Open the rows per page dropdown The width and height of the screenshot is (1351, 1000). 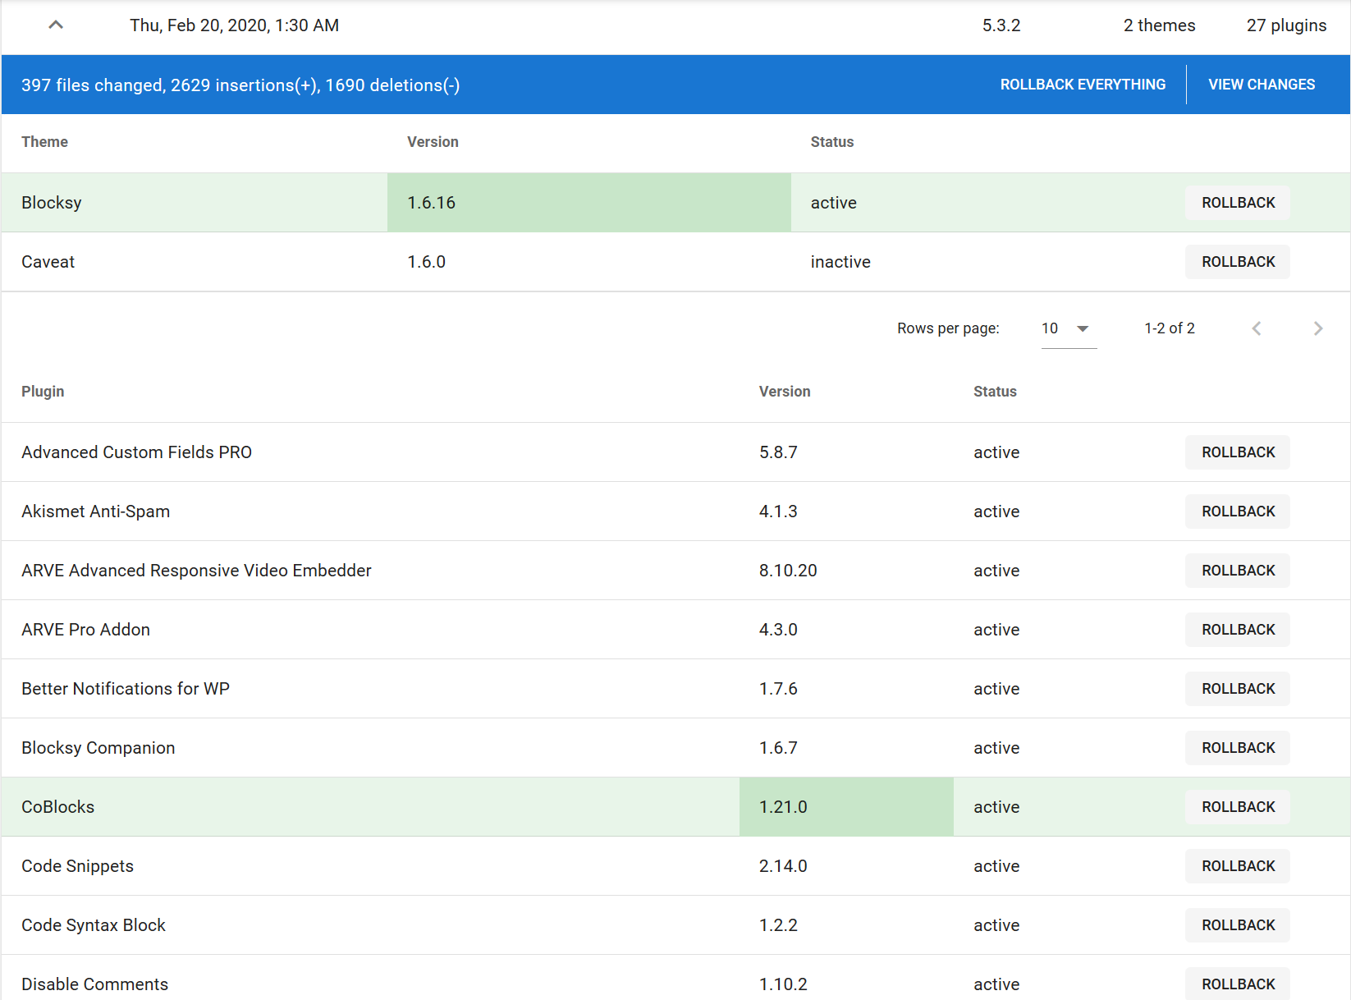(x=1068, y=328)
